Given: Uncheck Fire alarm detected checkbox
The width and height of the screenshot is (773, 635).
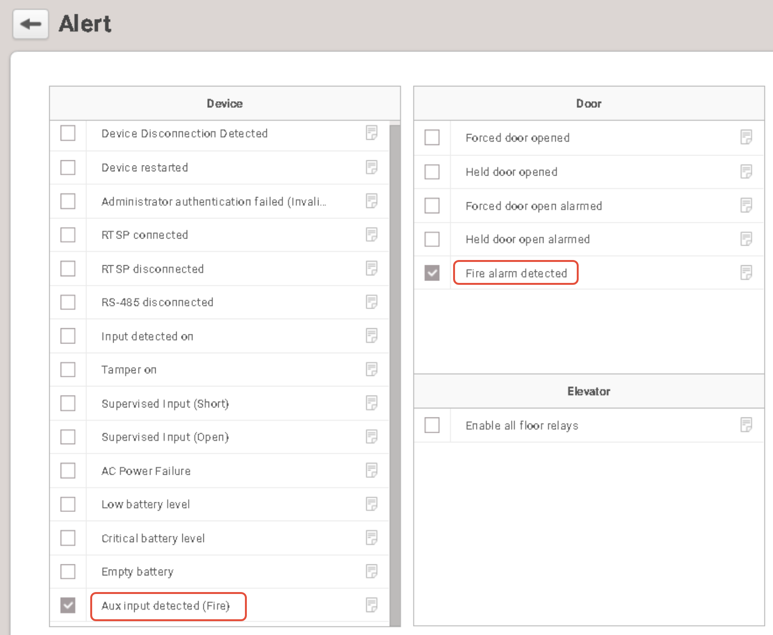Looking at the screenshot, I should [x=432, y=273].
